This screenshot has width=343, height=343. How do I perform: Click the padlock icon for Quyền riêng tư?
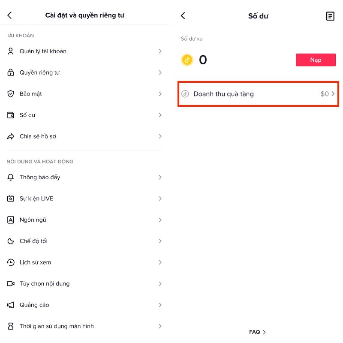coord(10,72)
